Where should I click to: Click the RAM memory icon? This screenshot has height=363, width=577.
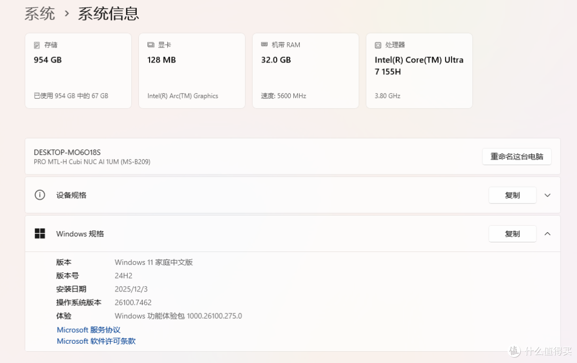[264, 44]
